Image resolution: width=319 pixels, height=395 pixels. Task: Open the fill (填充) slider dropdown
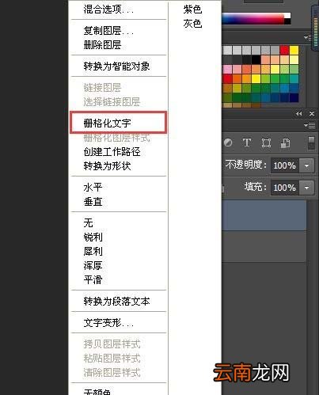pos(306,188)
